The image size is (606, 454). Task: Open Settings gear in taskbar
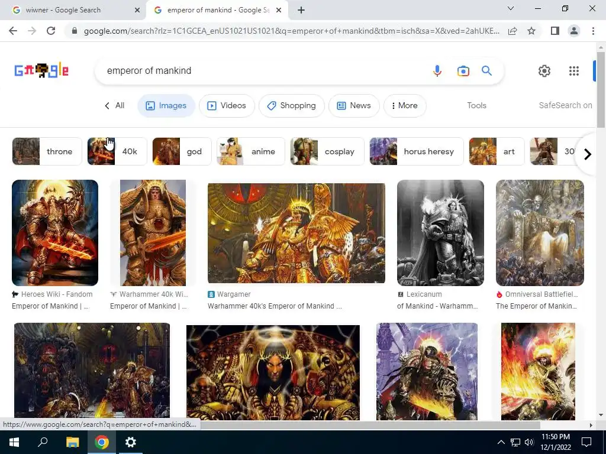pyautogui.click(x=131, y=442)
